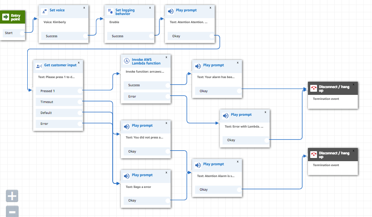Click red phone icon on upper Disconnect block

click(x=314, y=88)
